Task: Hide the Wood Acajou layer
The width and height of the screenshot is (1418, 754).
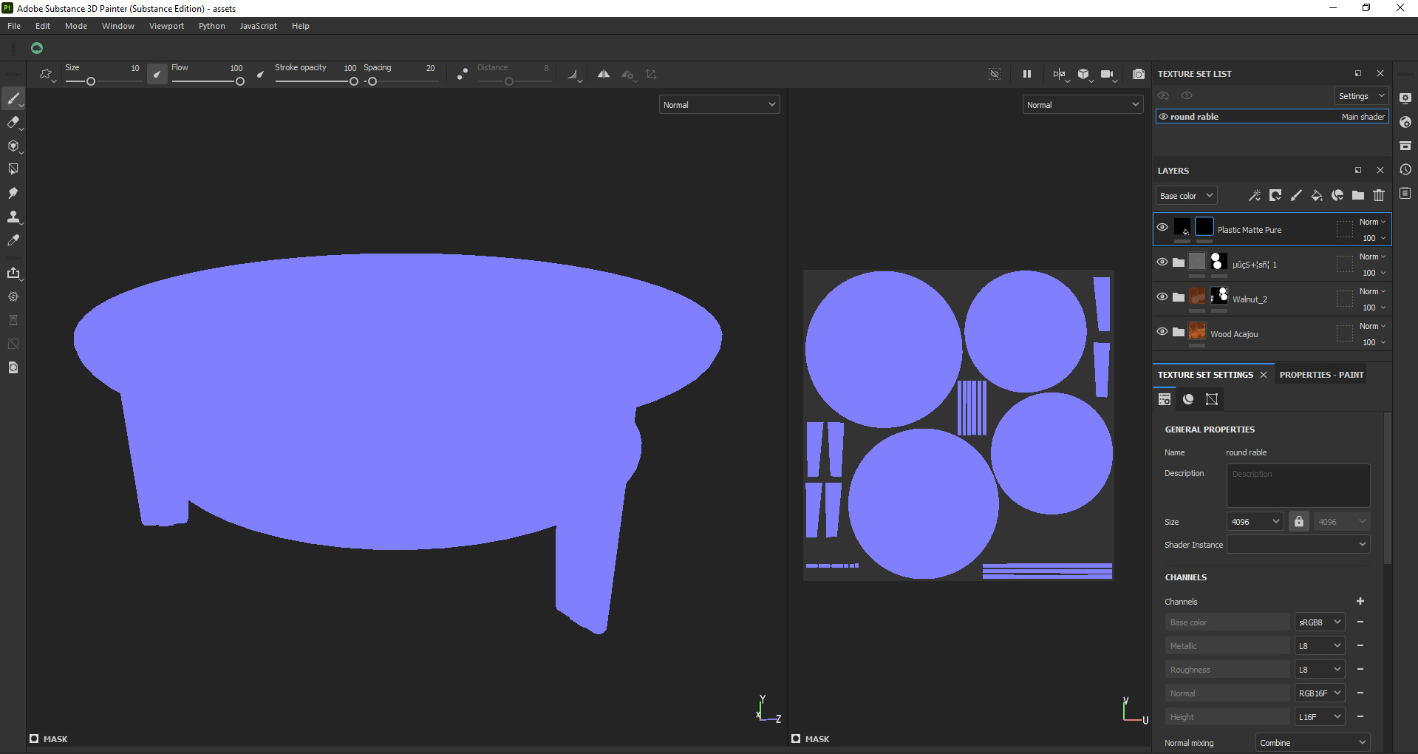Action: click(x=1162, y=332)
